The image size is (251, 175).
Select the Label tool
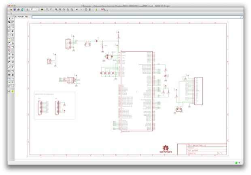coord(13,82)
